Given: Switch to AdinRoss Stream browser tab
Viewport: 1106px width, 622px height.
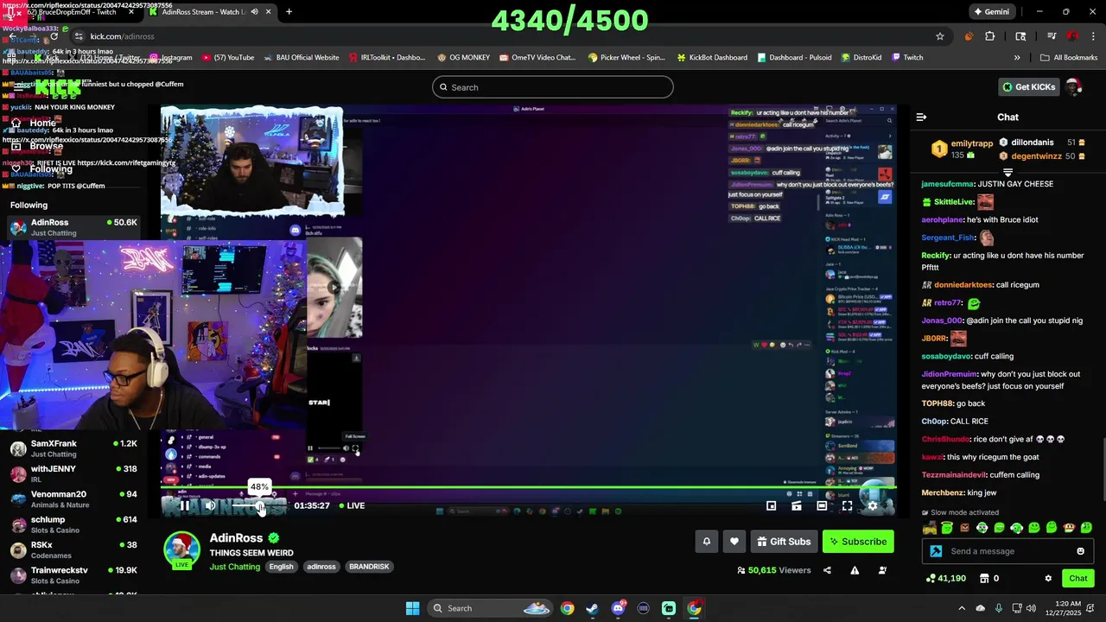Looking at the screenshot, I should tap(210, 12).
